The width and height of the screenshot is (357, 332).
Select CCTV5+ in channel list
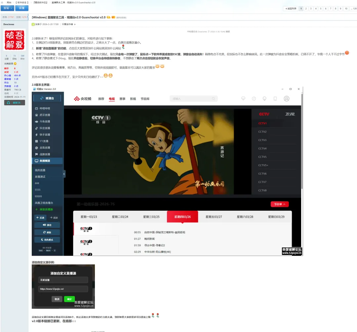point(263,165)
